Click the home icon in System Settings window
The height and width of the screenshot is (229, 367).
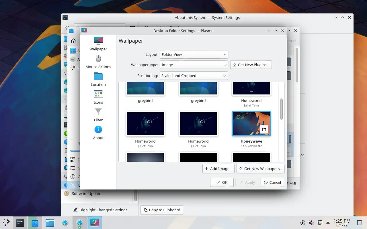66,28
